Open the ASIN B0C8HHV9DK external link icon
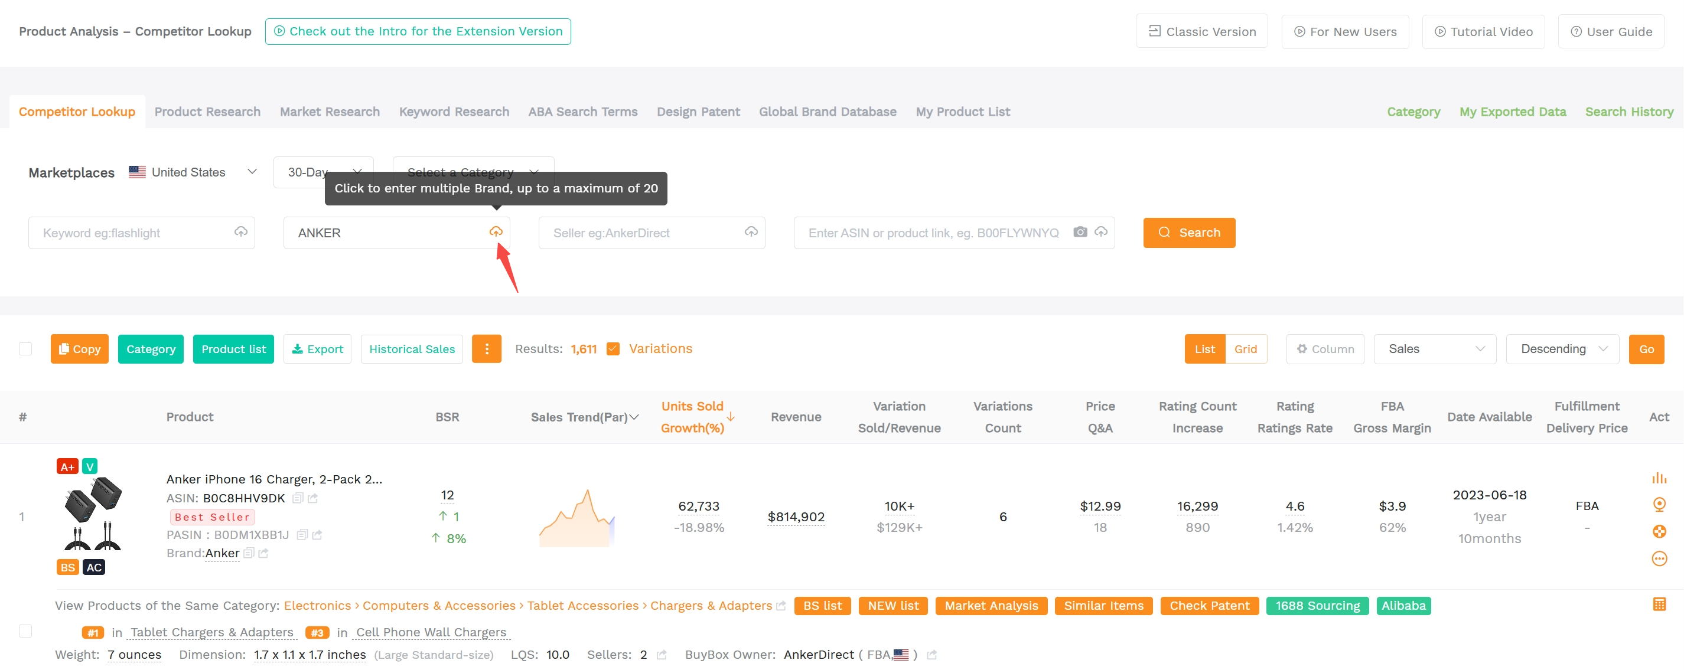Viewport: 1684px width, 670px height. (x=312, y=498)
